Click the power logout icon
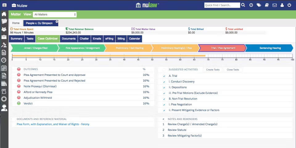Viewport: 296px width, 148px height. [290, 5]
